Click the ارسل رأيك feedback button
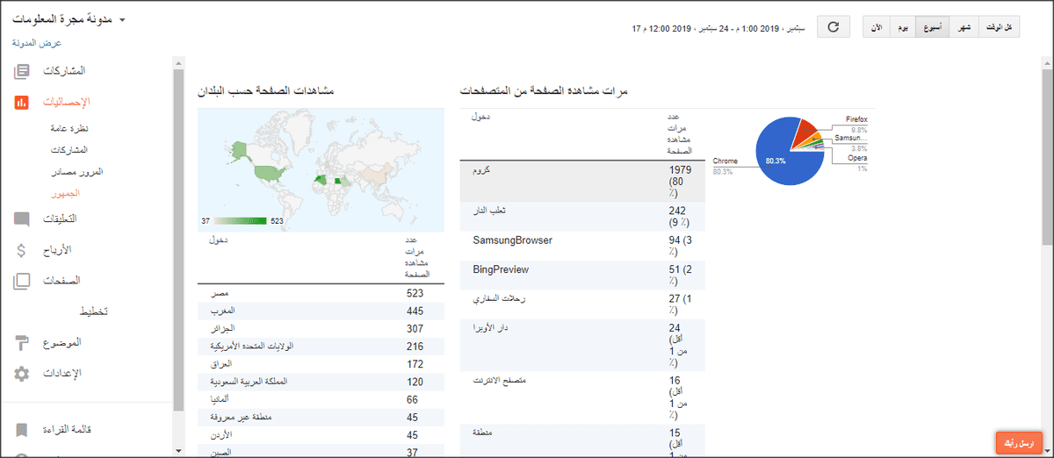Screen dimensions: 1054x458 [1019, 443]
